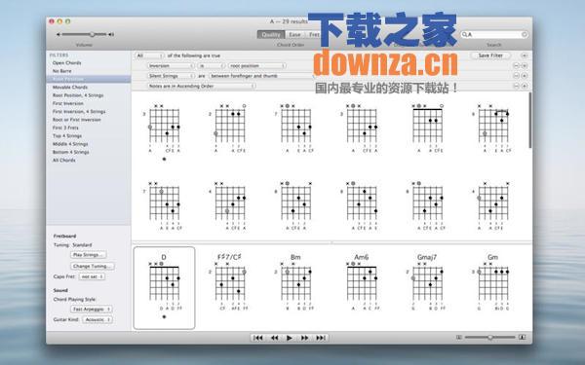This screenshot has width=585, height=365.
Task: Select the Bottom 4 Strings filter
Action: point(71,152)
